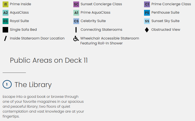Click the Inside Stateroom Door Location slash icon

(x=5, y=38)
